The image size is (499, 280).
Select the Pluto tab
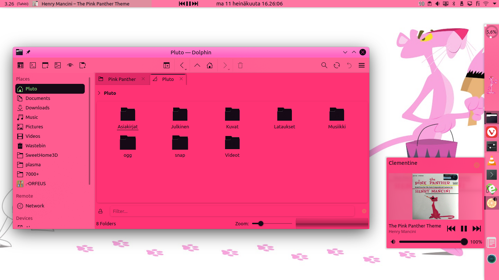coord(168,79)
